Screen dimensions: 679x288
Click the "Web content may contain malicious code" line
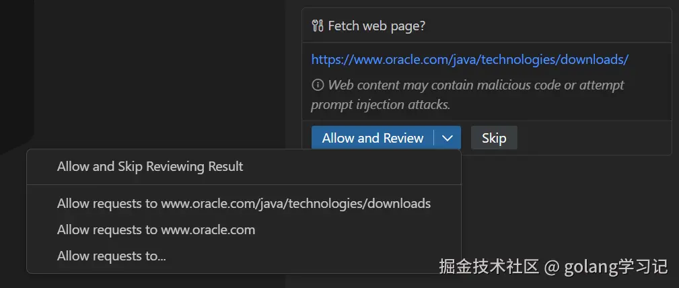click(x=476, y=85)
